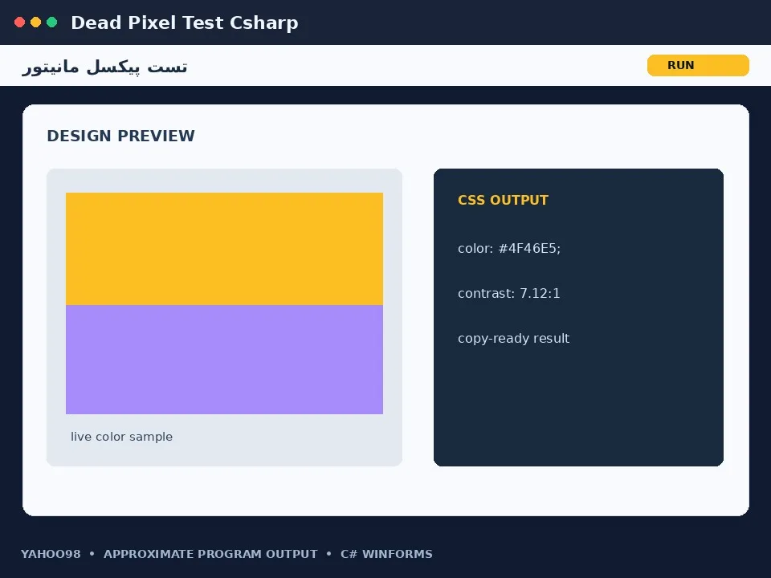Click the DESIGN PREVIEW heading
This screenshot has width=771, height=578.
pyautogui.click(x=120, y=136)
